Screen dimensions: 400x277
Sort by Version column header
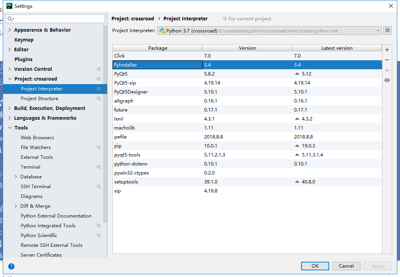[247, 48]
